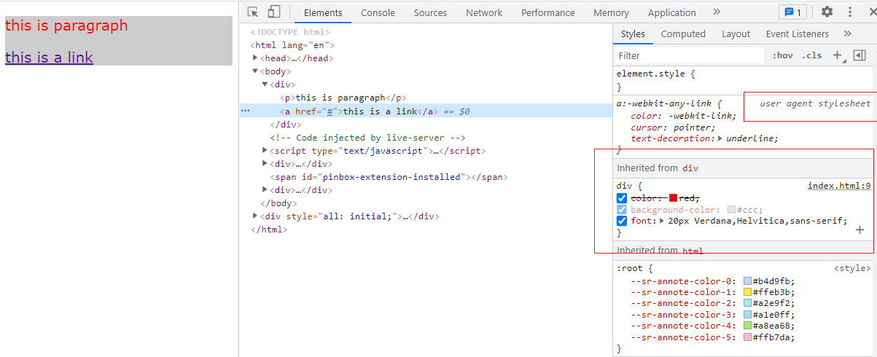
Task: Activate the inspect element picker icon
Action: 253,12
